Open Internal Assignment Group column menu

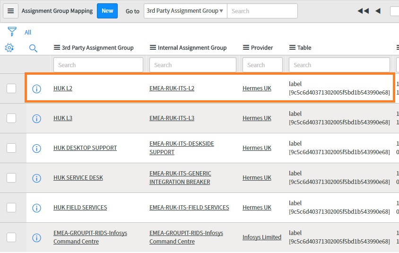pos(153,48)
